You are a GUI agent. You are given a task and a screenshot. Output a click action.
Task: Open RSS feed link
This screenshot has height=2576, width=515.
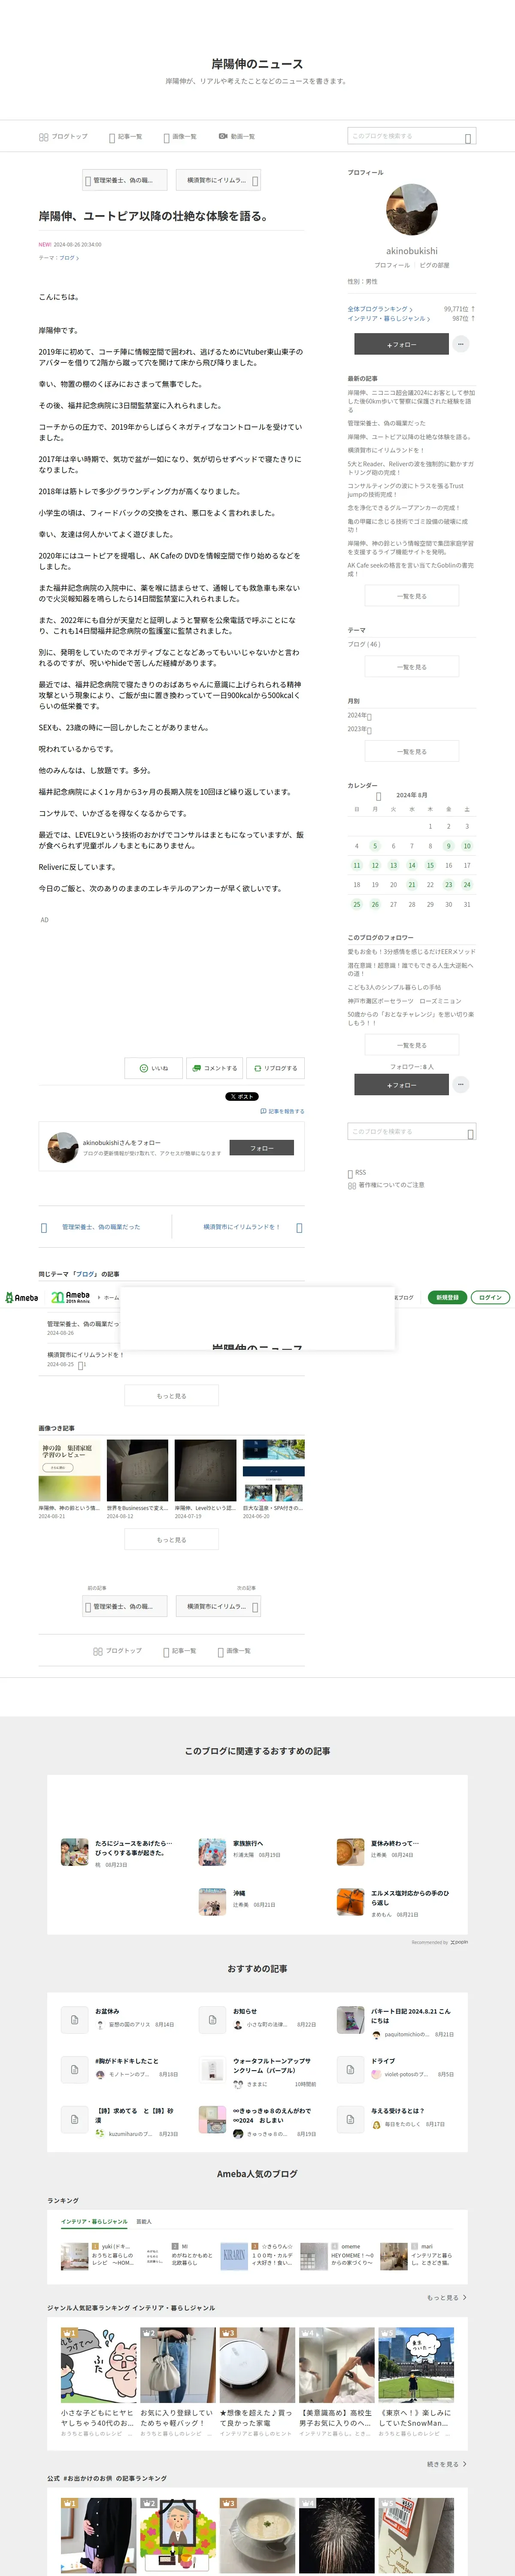tap(357, 1172)
